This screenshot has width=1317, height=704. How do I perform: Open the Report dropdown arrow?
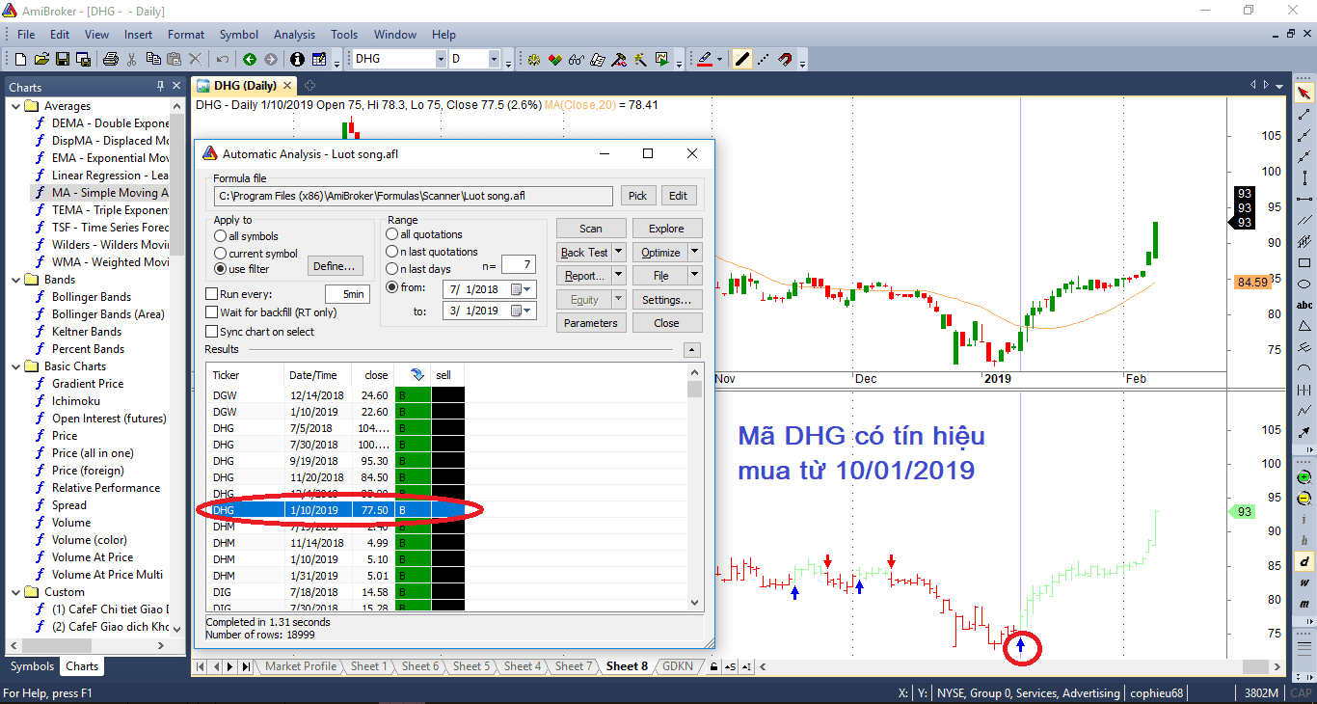619,276
